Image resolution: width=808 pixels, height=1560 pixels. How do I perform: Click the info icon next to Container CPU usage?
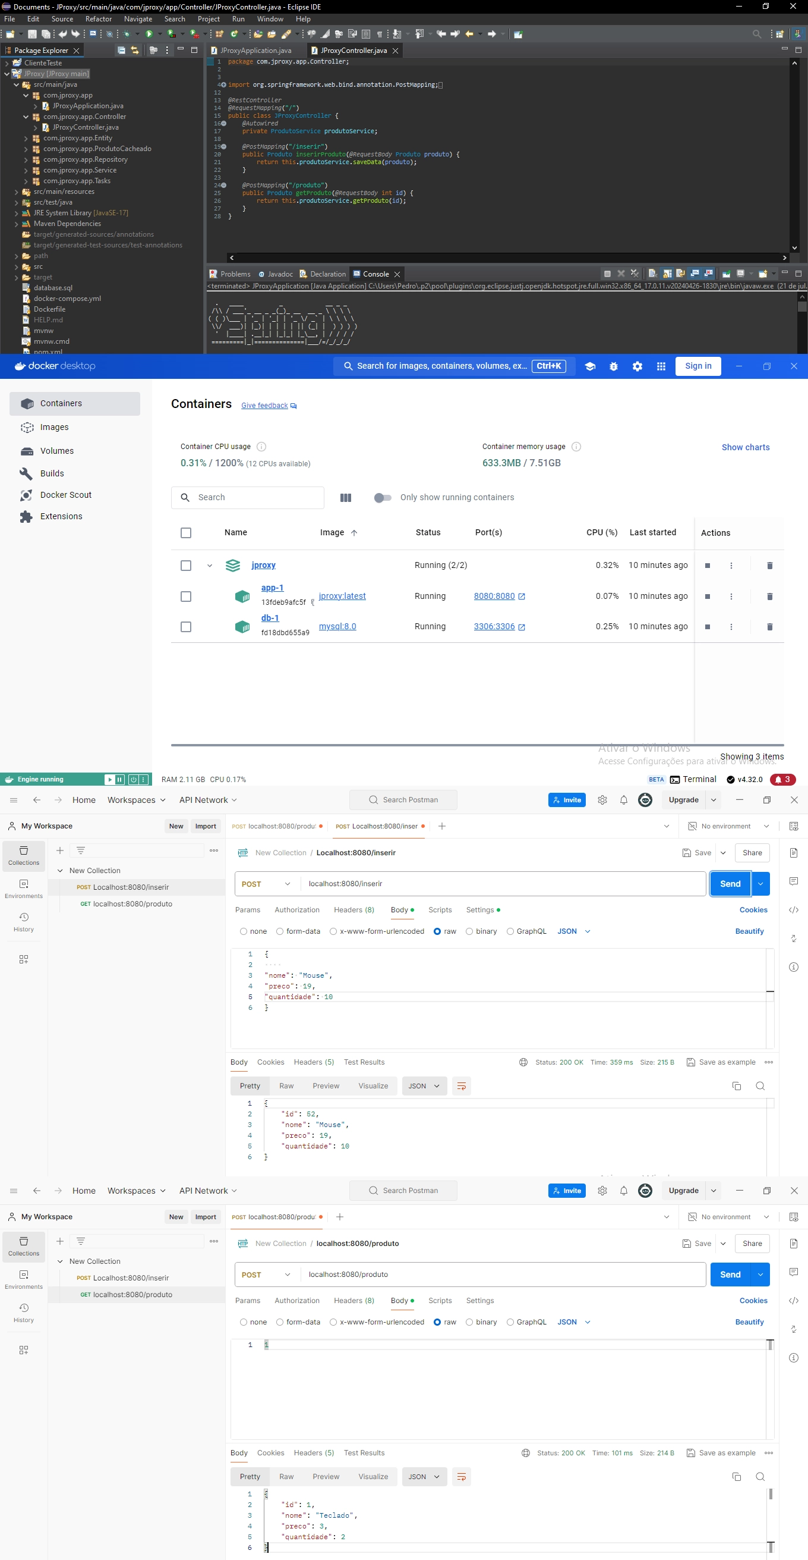coord(261,447)
